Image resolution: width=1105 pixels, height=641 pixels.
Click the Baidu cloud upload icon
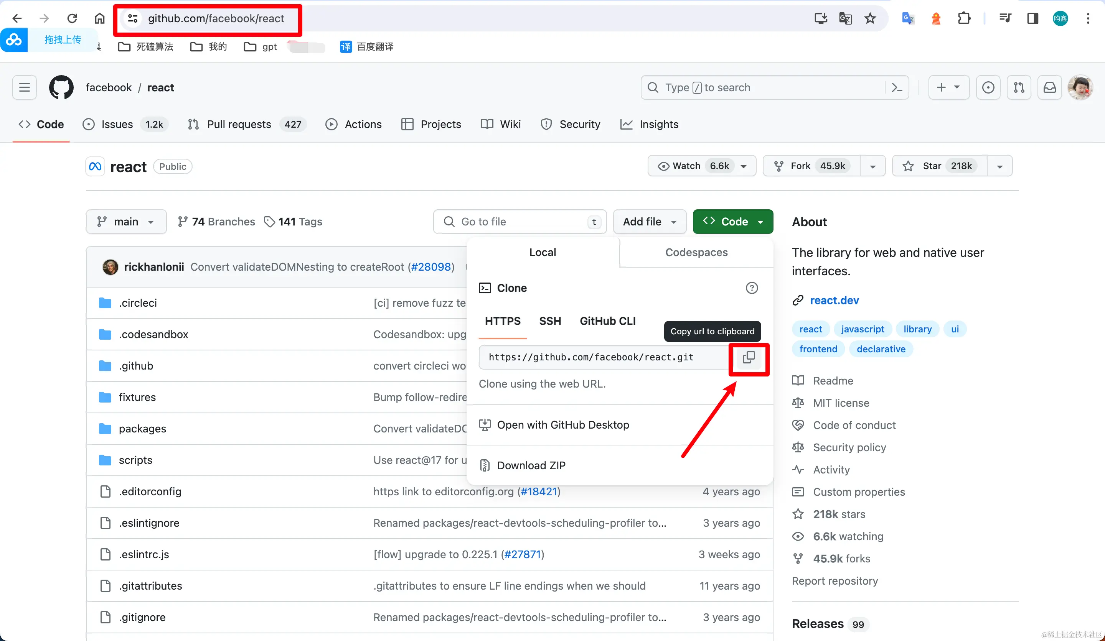pos(13,40)
